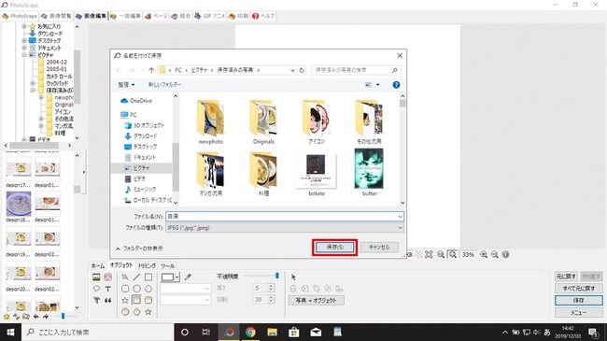Choose the outline rounded rectangle tool
The width and height of the screenshot is (607, 341).
pyautogui.click(x=125, y=289)
